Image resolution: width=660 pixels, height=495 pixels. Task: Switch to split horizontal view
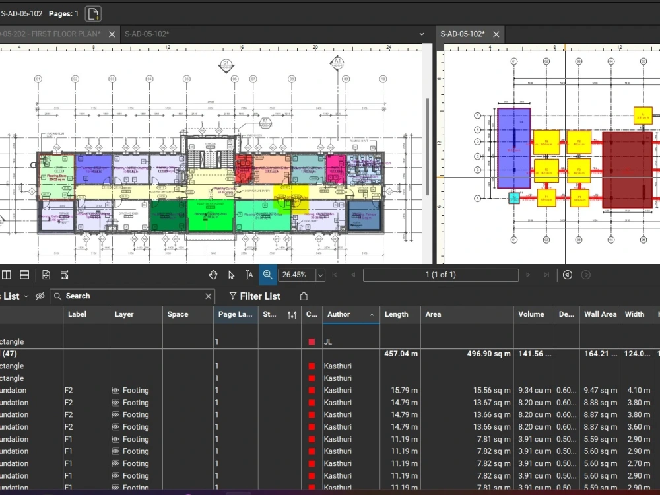(24, 275)
